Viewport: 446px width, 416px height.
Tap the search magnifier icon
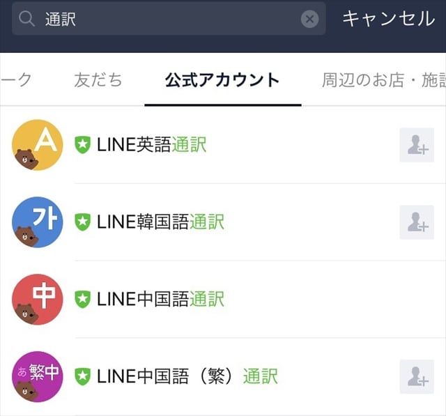tap(27, 19)
